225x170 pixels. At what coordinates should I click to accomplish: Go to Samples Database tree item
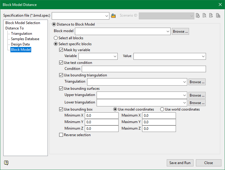(x=25, y=39)
